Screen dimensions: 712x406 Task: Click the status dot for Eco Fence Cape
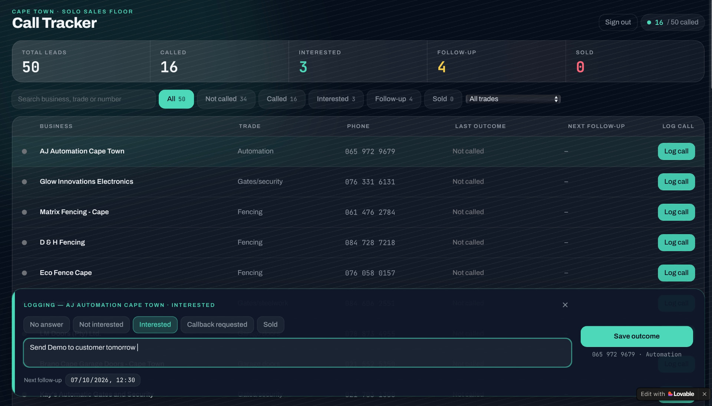[x=24, y=273]
